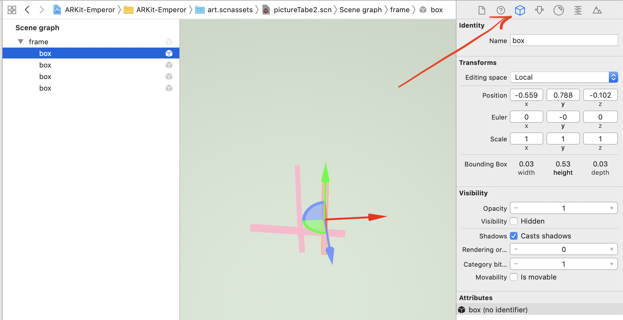Click the cube icon on the selected box row
Viewport: 623px width, 320px height.
[169, 53]
